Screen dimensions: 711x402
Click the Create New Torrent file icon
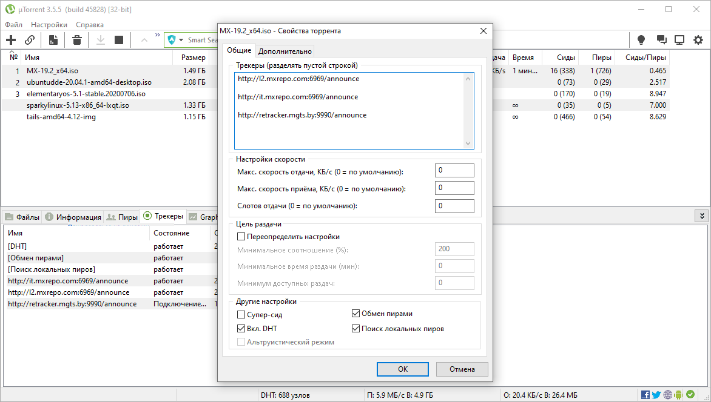[x=53, y=40]
